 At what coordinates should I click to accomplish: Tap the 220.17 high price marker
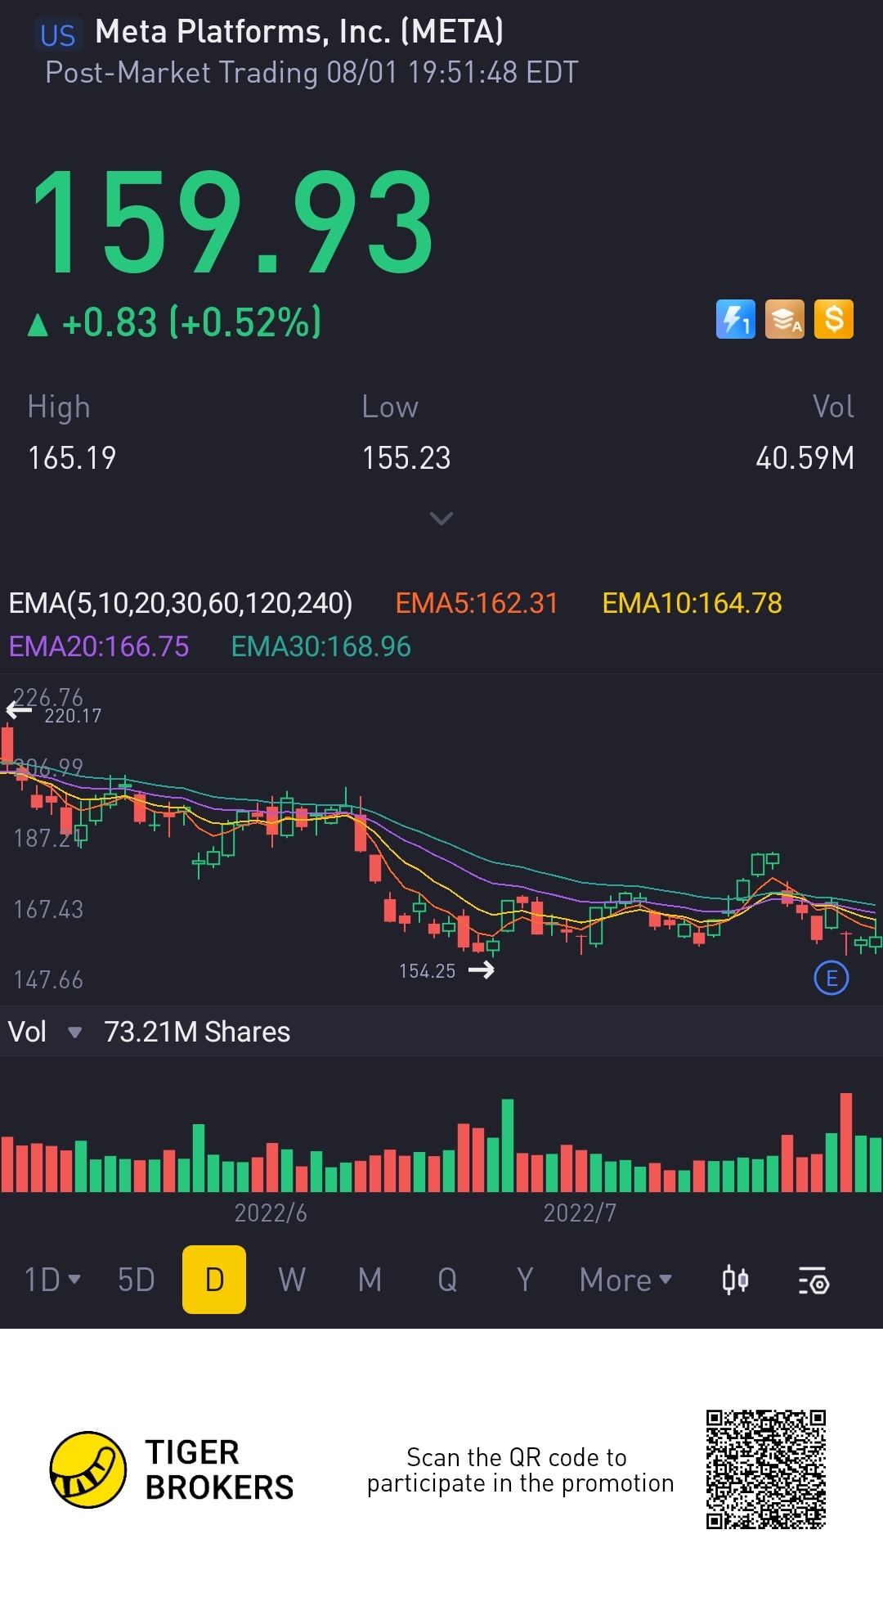73,716
